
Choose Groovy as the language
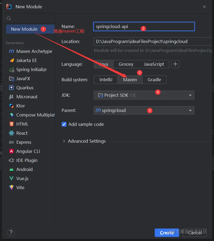click(126, 64)
